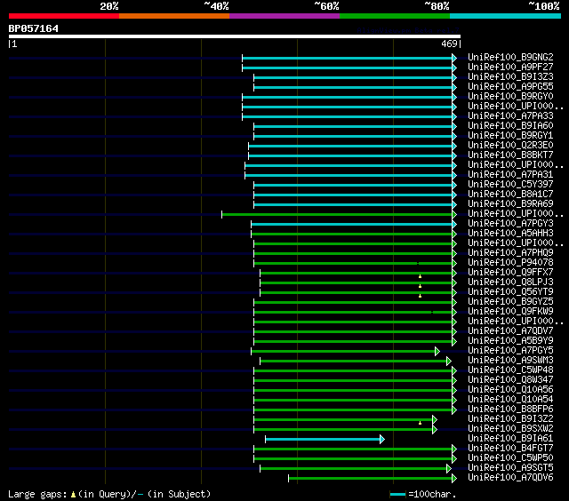Click the yellow gap symbol in the Large gaps legend

(73, 494)
